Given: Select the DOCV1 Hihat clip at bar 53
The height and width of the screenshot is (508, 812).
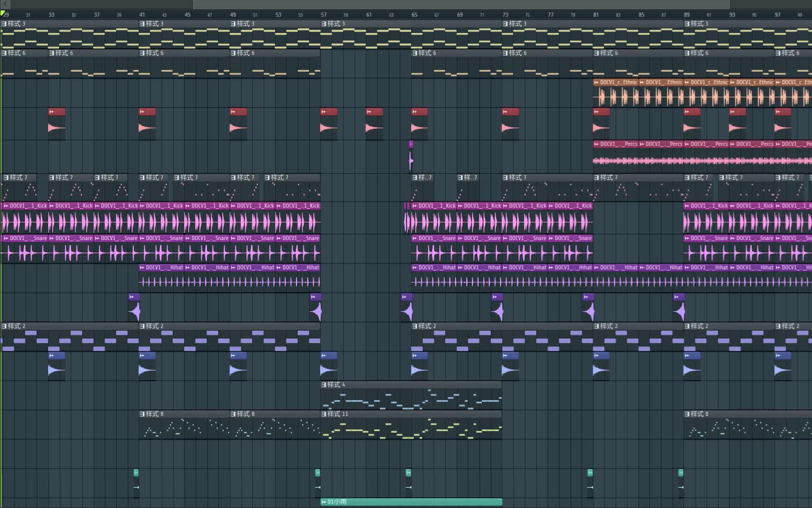Looking at the screenshot, I should click(298, 277).
